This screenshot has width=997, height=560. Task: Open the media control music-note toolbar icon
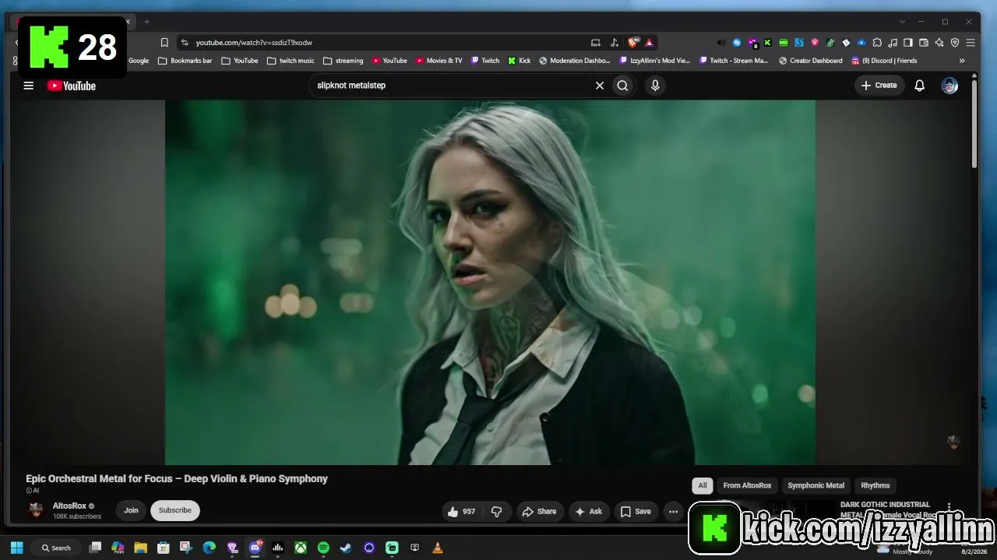click(x=893, y=43)
